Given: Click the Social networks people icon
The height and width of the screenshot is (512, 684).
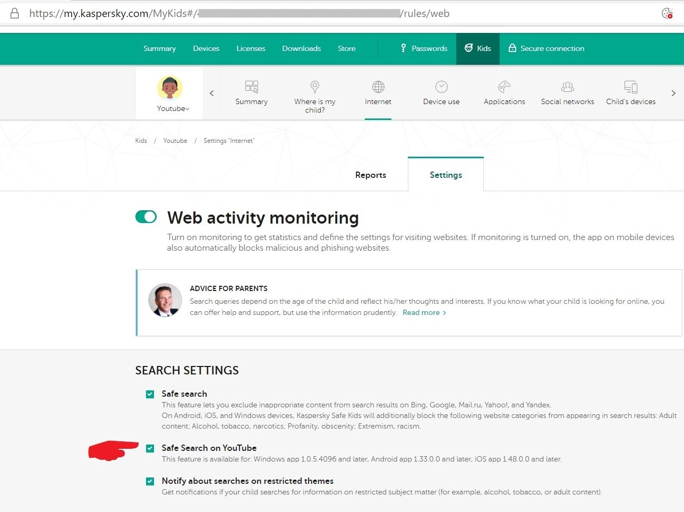Looking at the screenshot, I should [x=568, y=87].
